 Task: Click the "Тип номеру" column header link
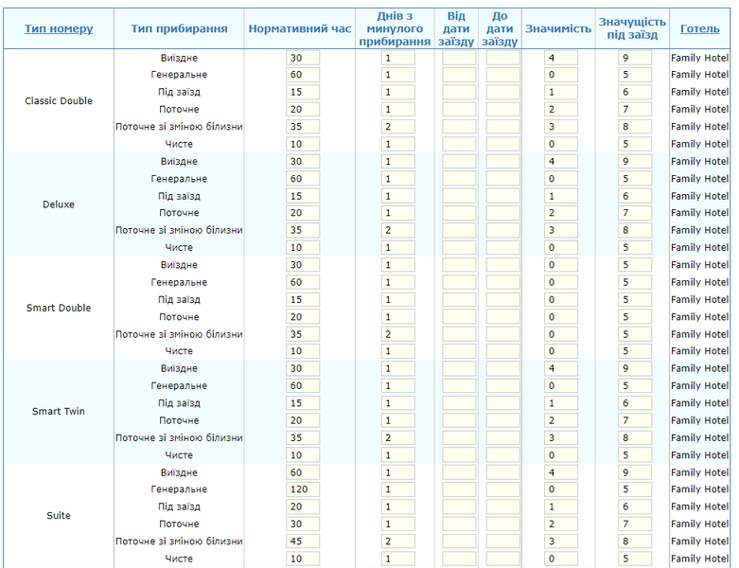59,28
